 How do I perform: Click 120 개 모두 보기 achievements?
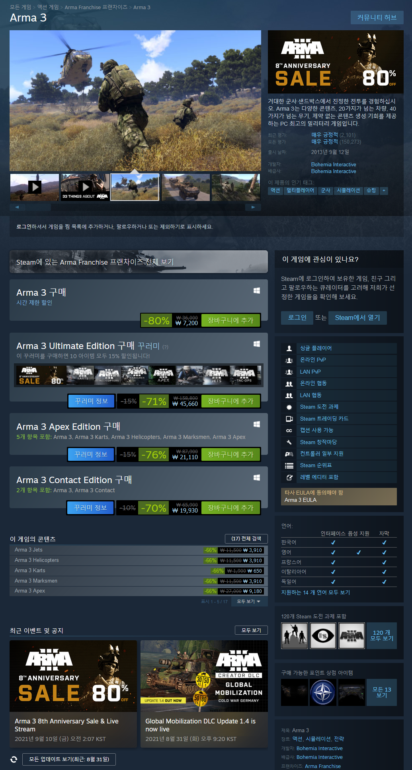(382, 636)
